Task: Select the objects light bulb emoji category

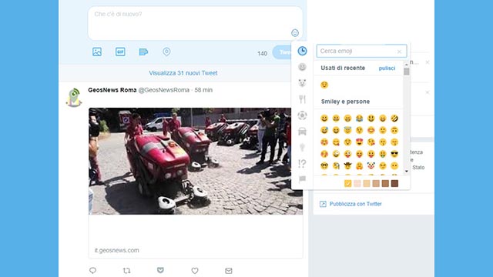Action: [302, 147]
